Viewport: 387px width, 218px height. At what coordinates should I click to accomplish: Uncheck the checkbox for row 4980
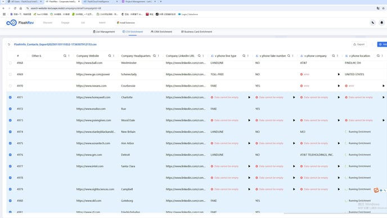tap(10, 201)
